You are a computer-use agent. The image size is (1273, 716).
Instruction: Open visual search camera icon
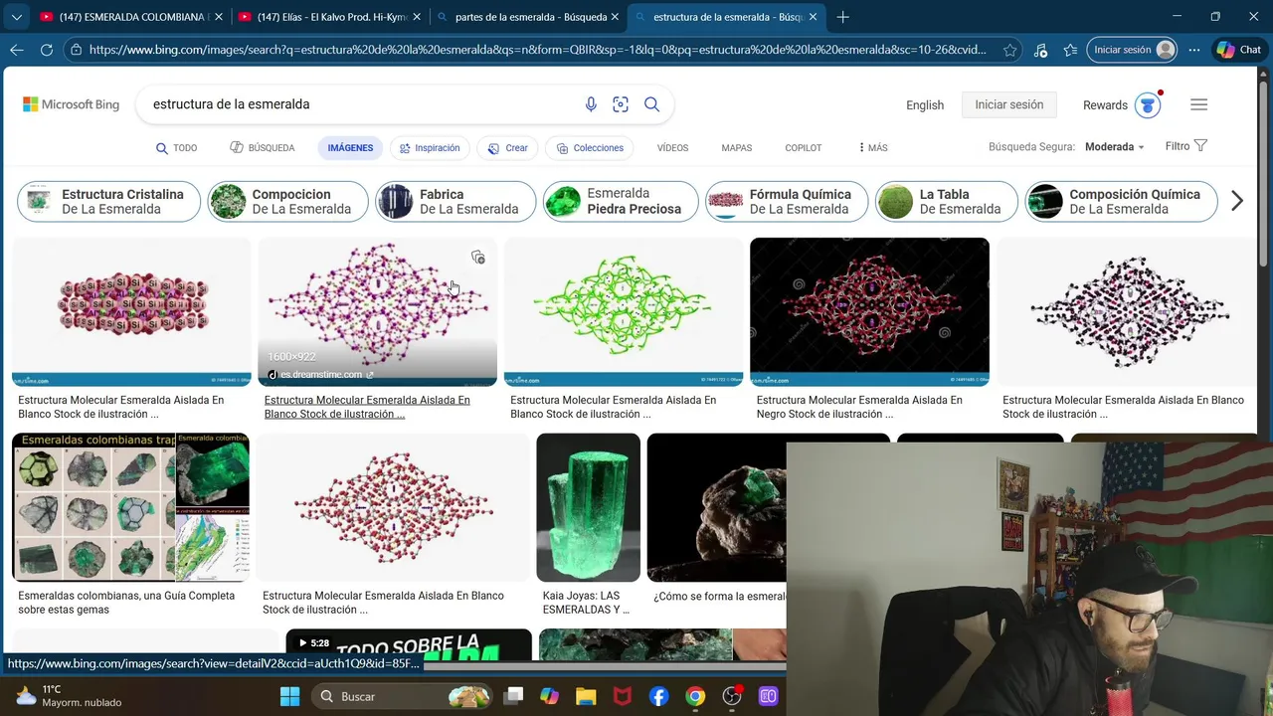click(x=621, y=104)
